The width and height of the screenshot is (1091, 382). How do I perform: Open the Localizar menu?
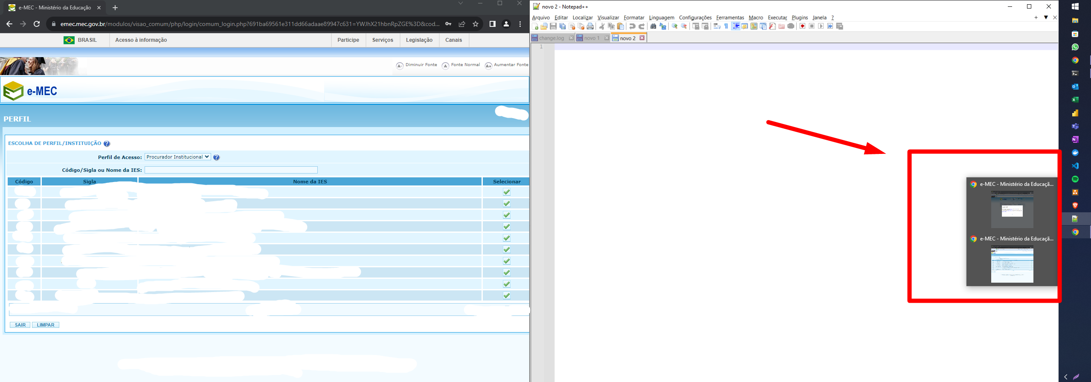click(x=583, y=17)
